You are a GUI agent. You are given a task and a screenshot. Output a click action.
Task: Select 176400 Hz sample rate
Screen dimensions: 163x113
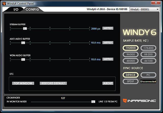point(148,48)
